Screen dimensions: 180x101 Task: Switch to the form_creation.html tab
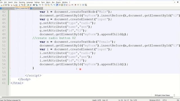(x=22, y=8)
